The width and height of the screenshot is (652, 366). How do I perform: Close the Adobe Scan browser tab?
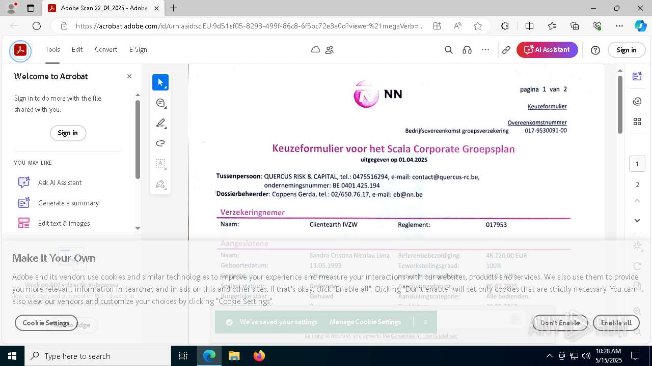[157, 8]
